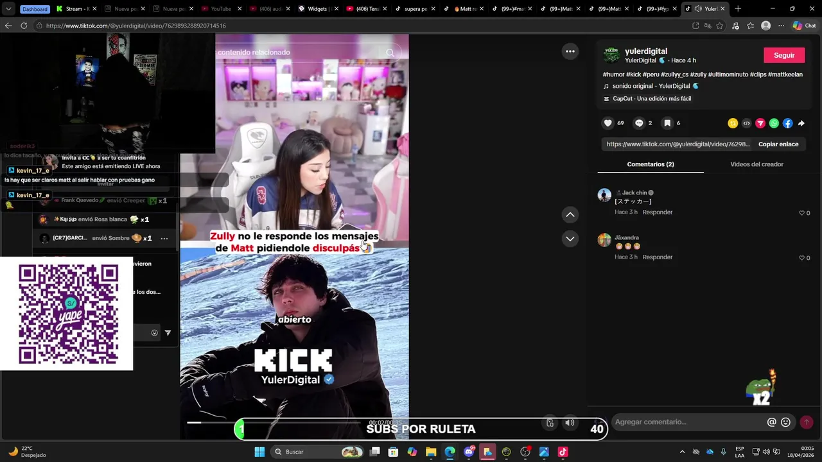822x462 pixels.
Task: Go to the previous video arrow
Action: 570,214
